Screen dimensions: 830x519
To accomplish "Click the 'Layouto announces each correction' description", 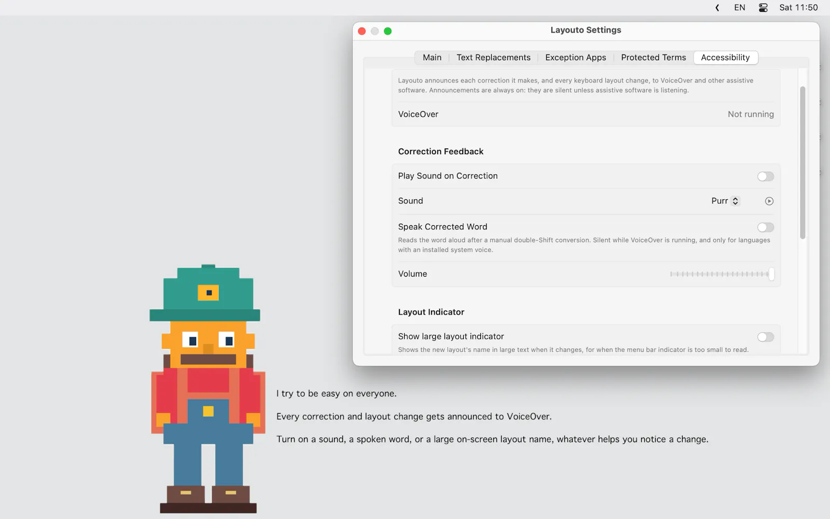I will tap(576, 85).
